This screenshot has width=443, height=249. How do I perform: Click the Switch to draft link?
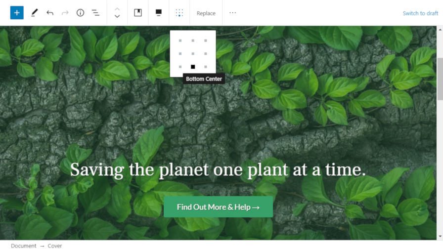tap(420, 13)
